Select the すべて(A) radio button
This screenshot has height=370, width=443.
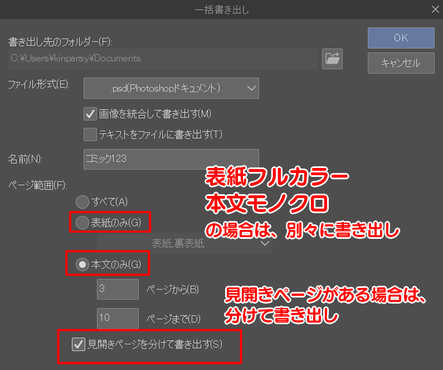82,201
